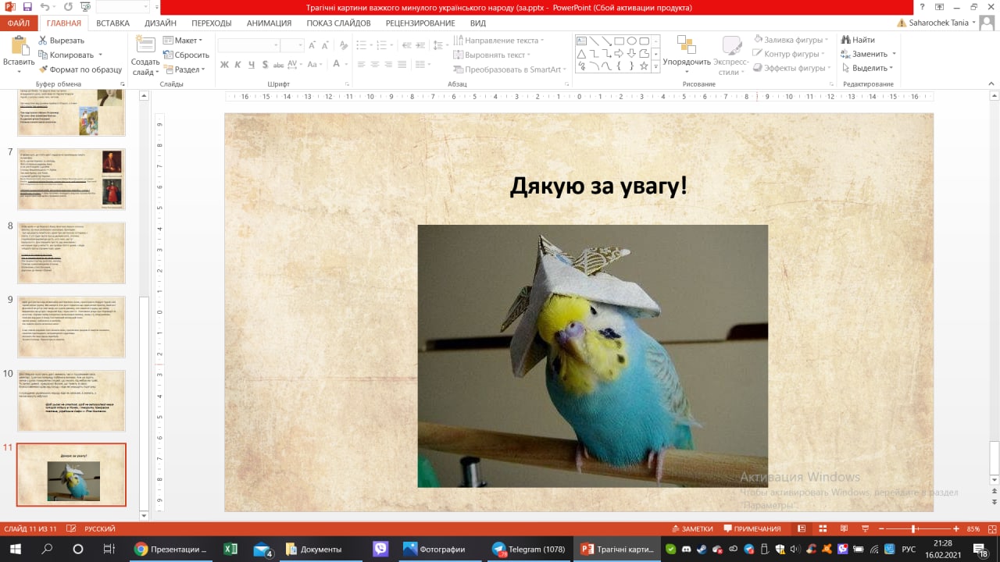Select the star shape in shapes gallery

click(644, 66)
